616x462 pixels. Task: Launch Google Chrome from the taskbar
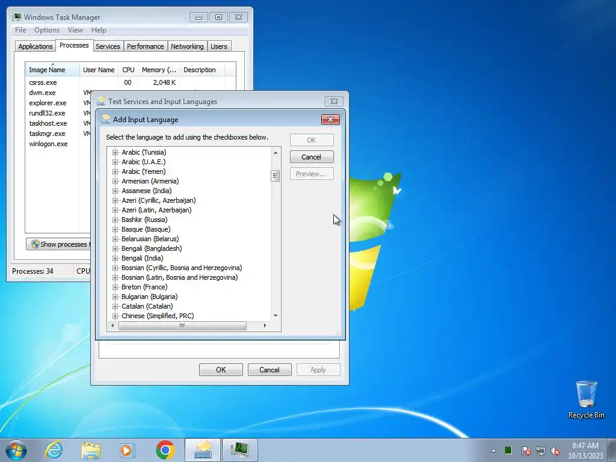[x=165, y=450]
